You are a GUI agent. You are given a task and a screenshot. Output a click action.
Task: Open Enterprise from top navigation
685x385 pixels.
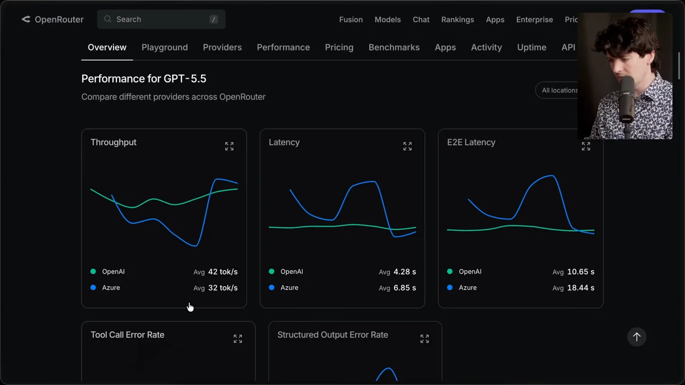[535, 20]
